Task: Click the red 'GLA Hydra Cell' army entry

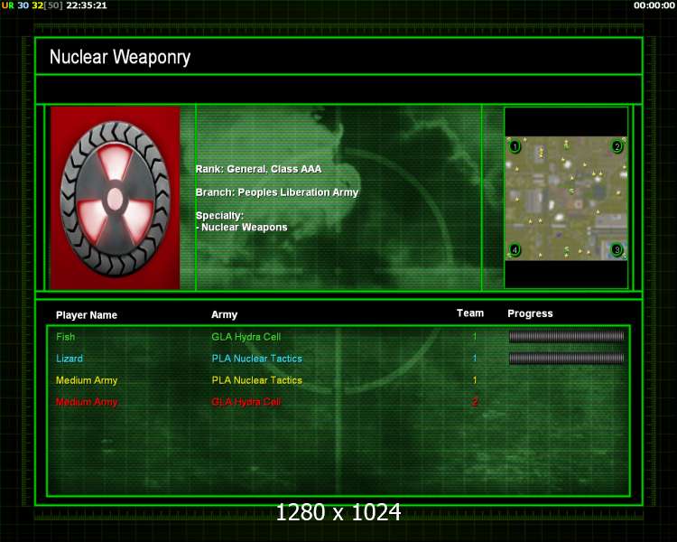Action: (246, 401)
